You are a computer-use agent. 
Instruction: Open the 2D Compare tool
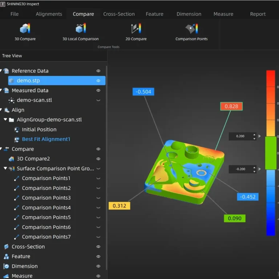[136, 32]
